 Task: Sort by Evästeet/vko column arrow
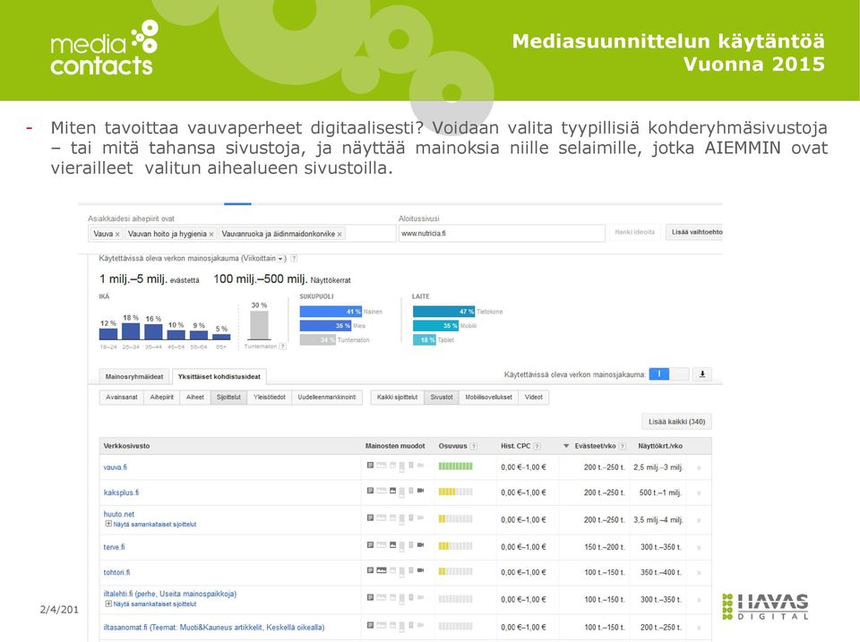[x=566, y=446]
